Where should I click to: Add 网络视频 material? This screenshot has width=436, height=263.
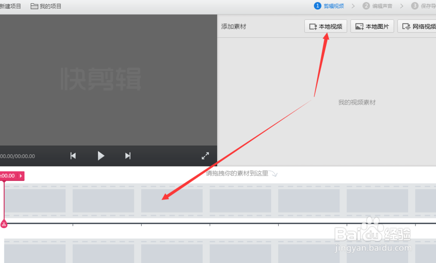(x=417, y=27)
